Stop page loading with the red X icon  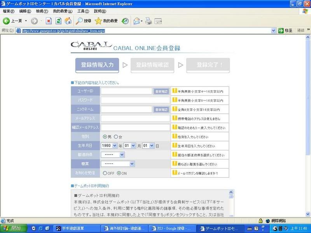coord(49,21)
